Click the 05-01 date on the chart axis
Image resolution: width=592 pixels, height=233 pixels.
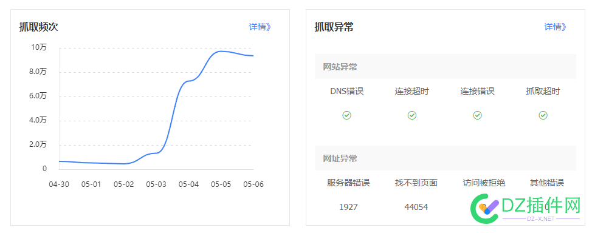click(91, 184)
